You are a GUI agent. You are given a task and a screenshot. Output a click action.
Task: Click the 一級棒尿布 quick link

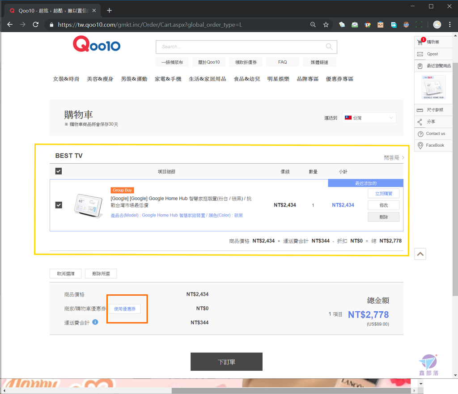pos(172,62)
